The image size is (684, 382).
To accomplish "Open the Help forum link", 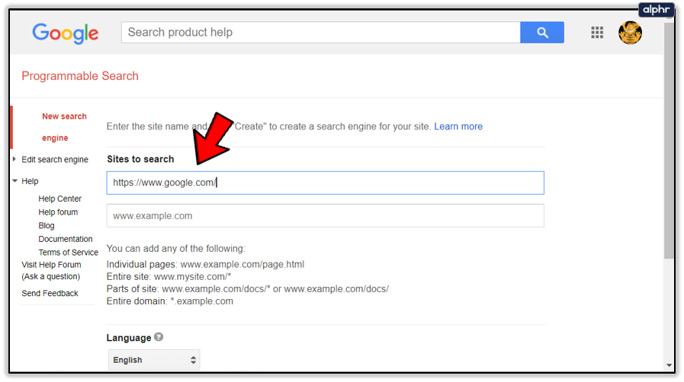I will pyautogui.click(x=58, y=212).
